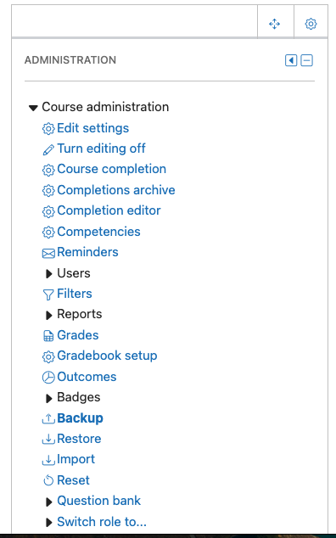Image resolution: width=336 pixels, height=538 pixels.
Task: Click the spreadsheet icon beside Grades
Action: point(48,336)
